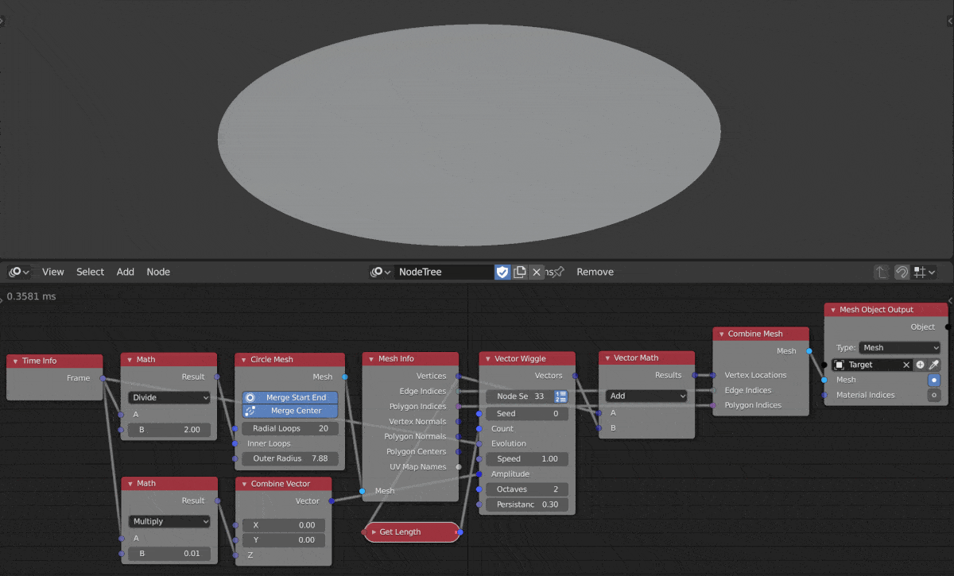Open the snapping options dropdown icon
Viewport: 954px width, 576px height.
pos(925,272)
